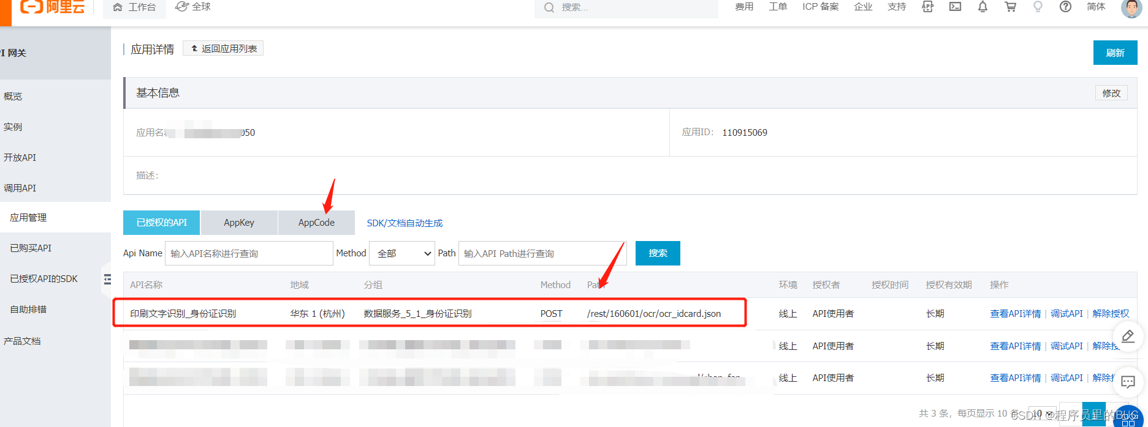The height and width of the screenshot is (427, 1148).
Task: Open the Method 全部 dropdown
Action: tap(402, 253)
